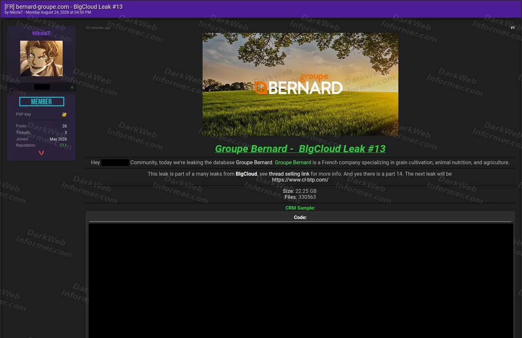Click the Posts count 26
522x338 pixels.
point(64,126)
